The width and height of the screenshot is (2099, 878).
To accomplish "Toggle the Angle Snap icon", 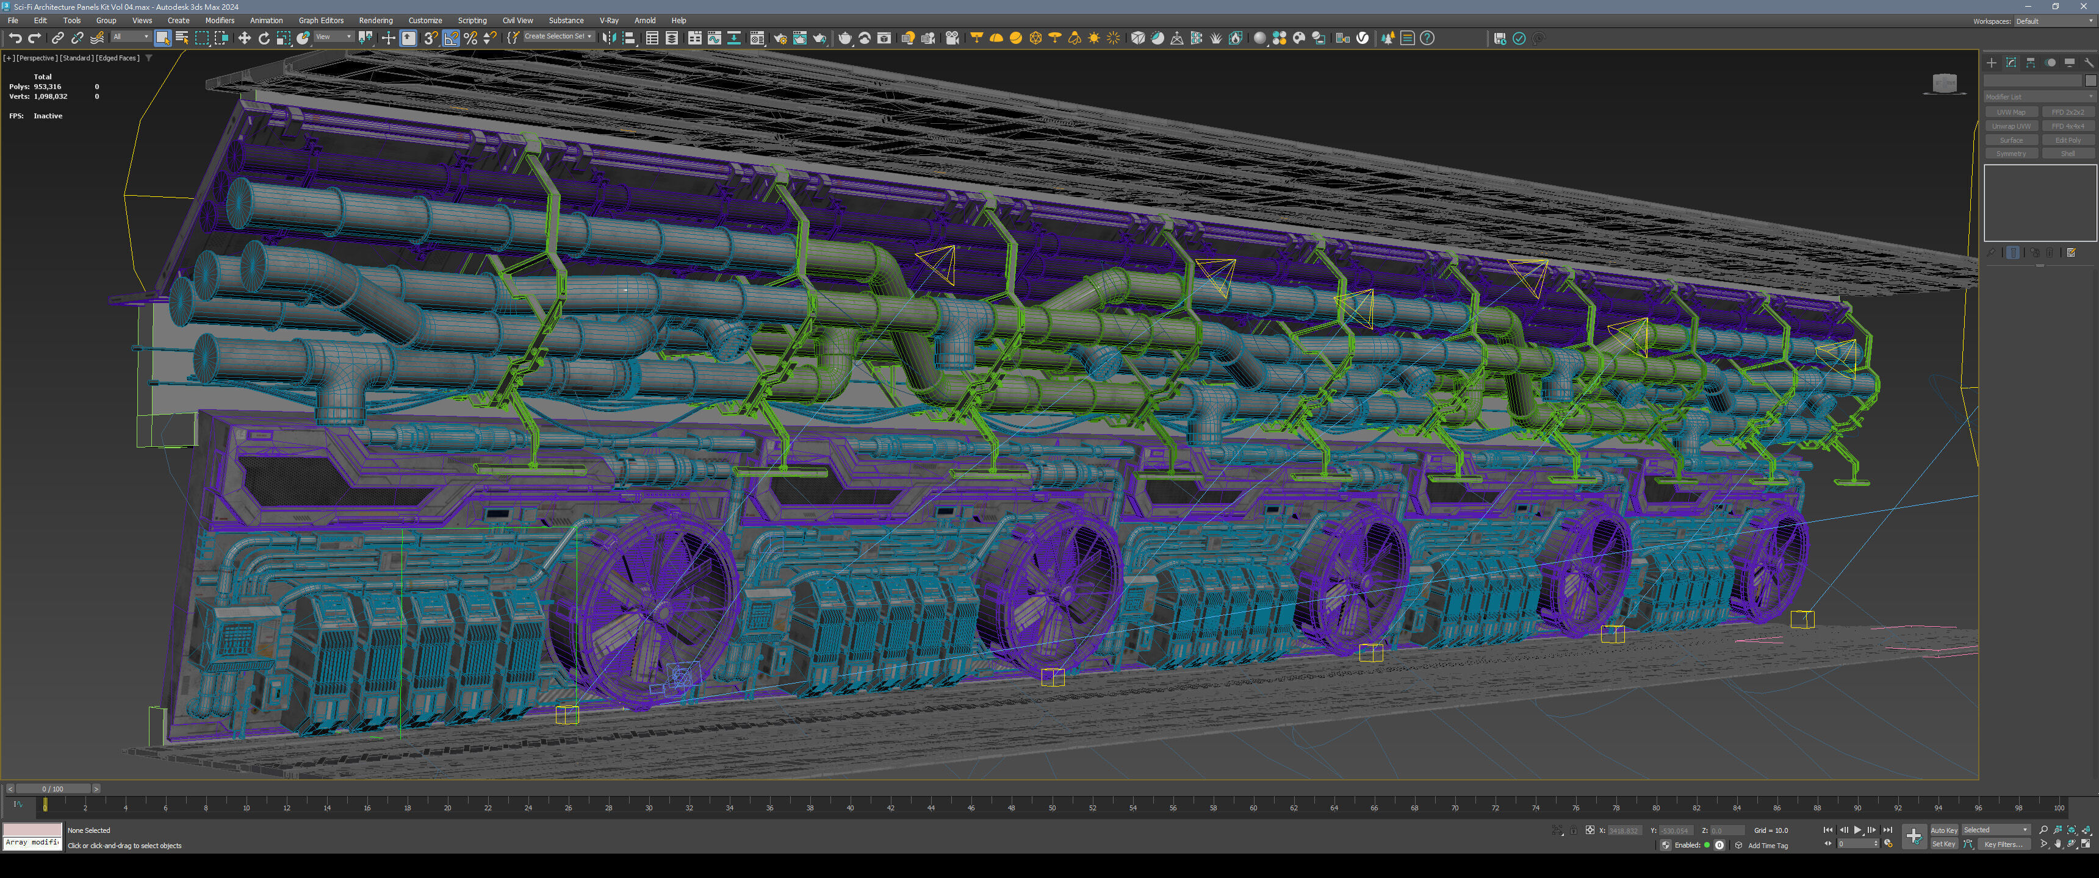I will point(450,38).
